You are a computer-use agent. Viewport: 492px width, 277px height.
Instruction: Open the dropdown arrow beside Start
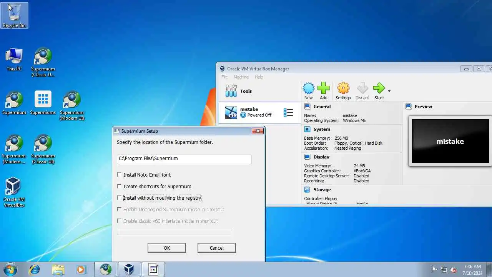tap(389, 91)
